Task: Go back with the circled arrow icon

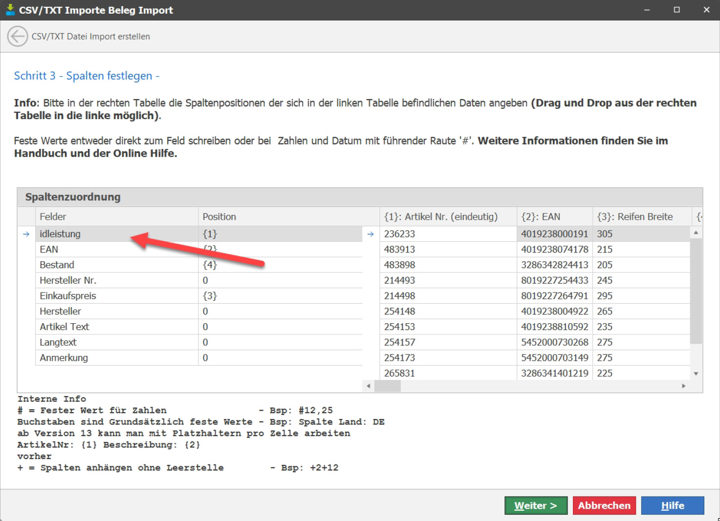Action: click(x=18, y=37)
